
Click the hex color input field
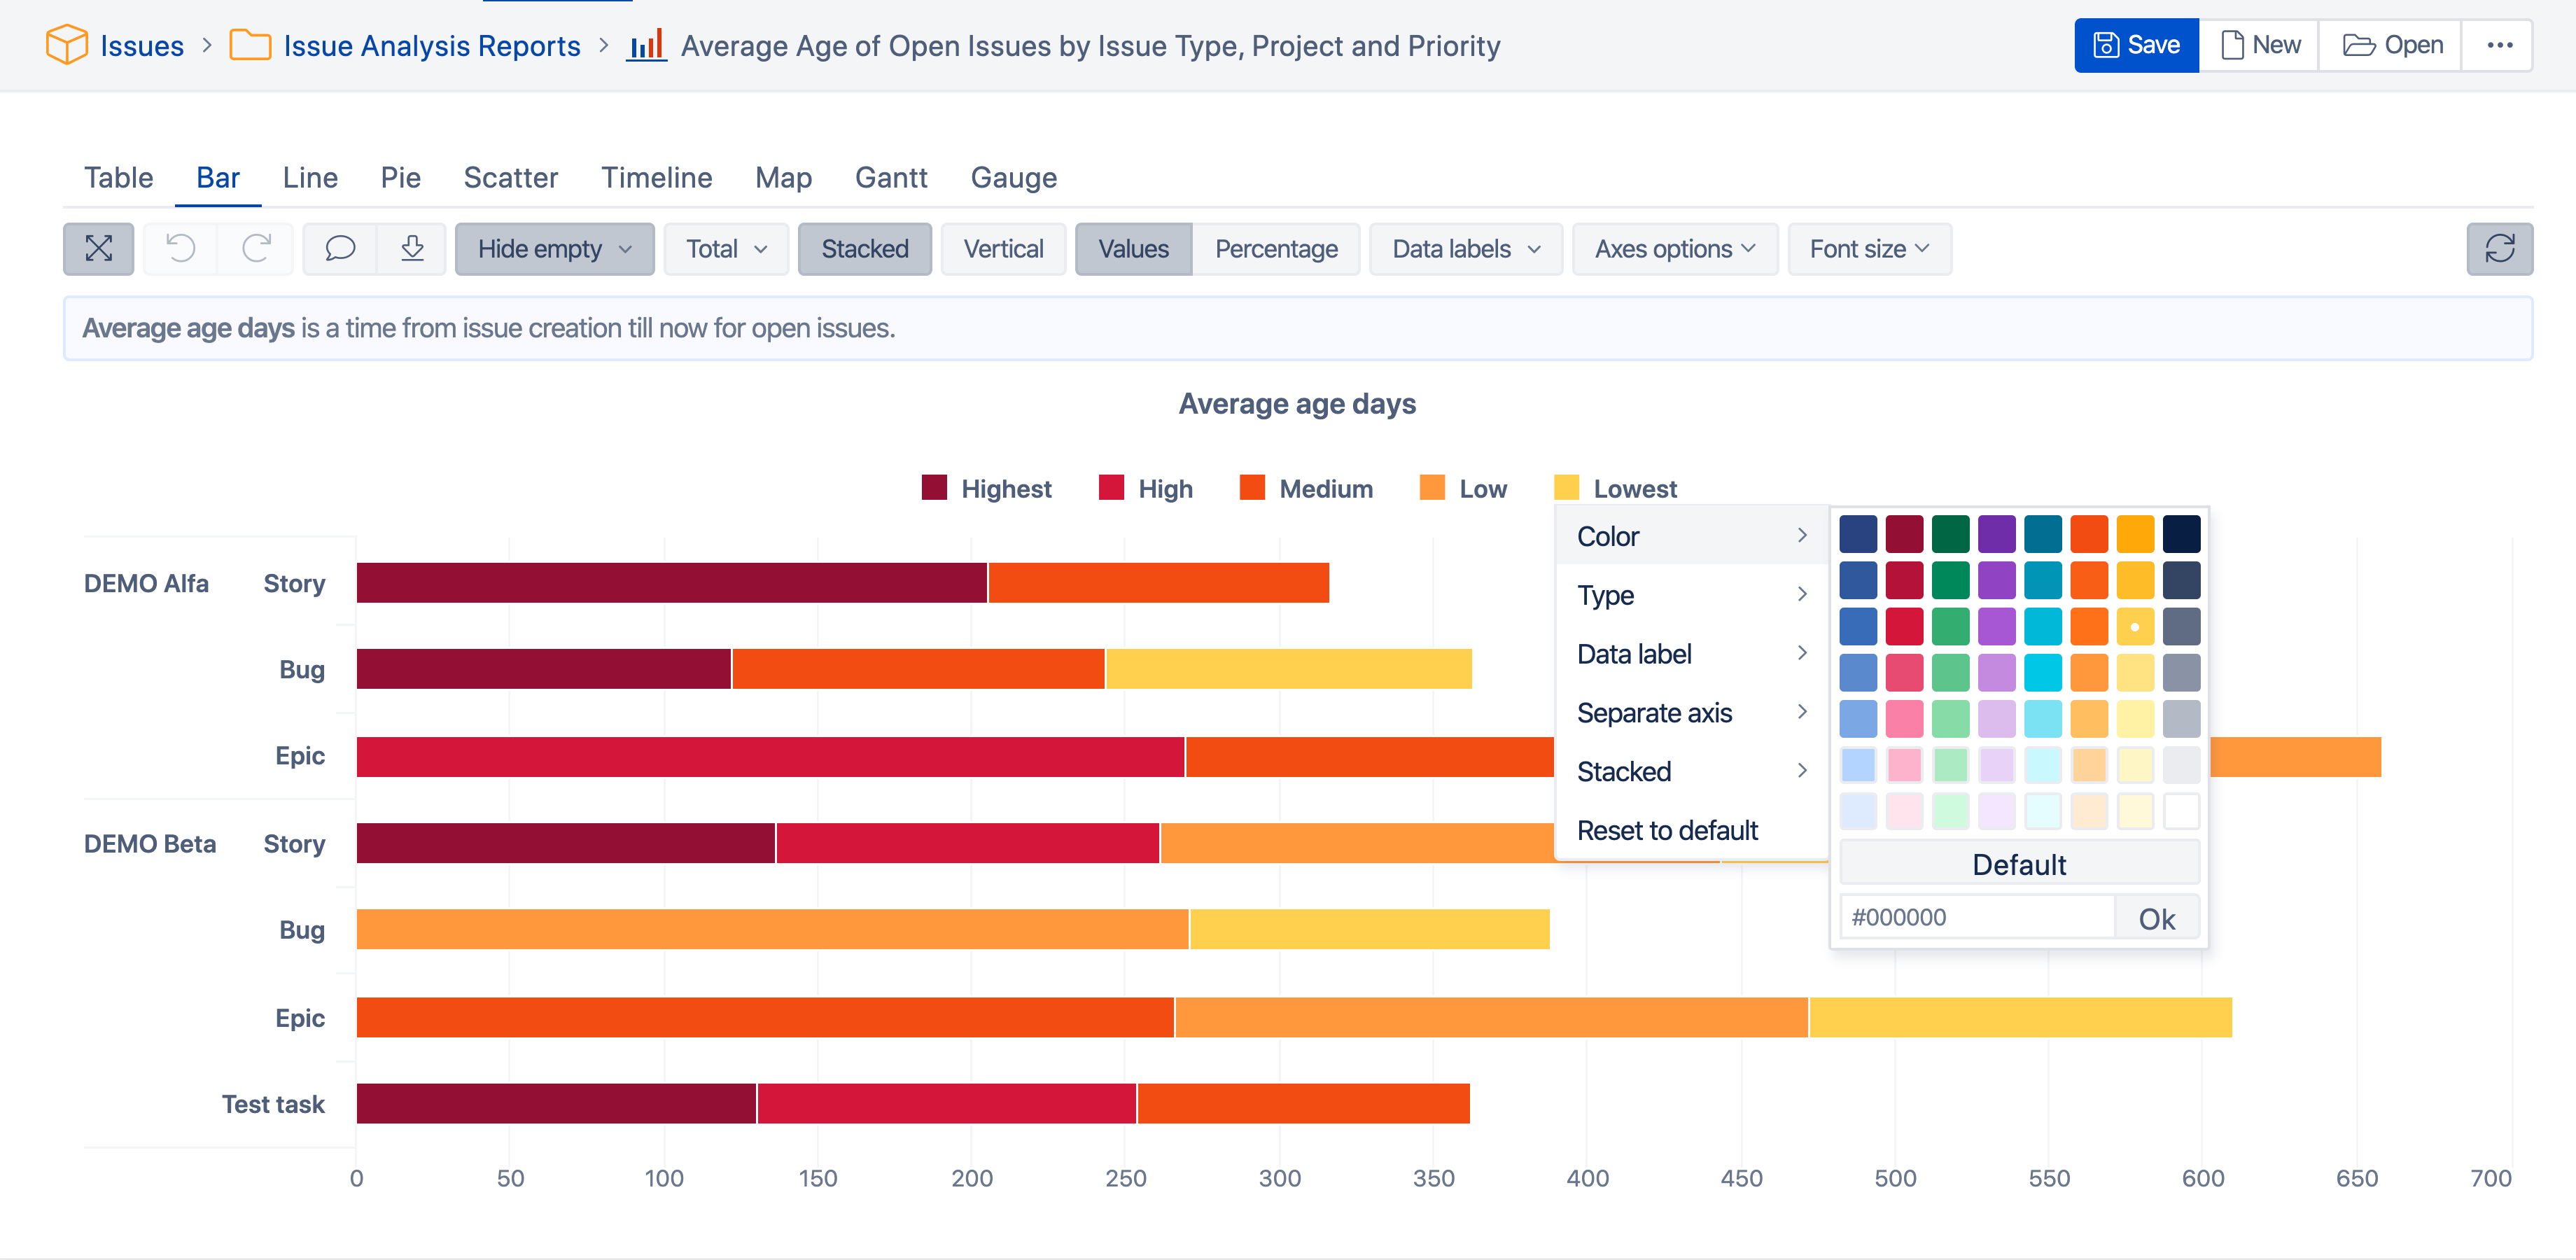pyautogui.click(x=1977, y=918)
